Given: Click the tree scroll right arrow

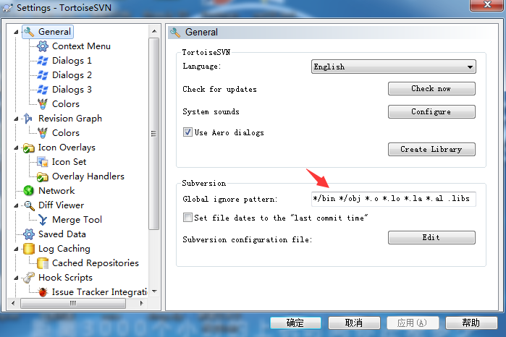Looking at the screenshot, I should [x=141, y=303].
